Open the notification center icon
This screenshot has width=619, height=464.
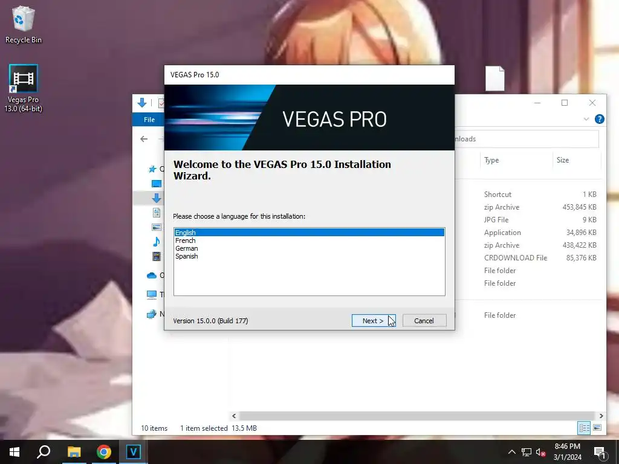600,452
